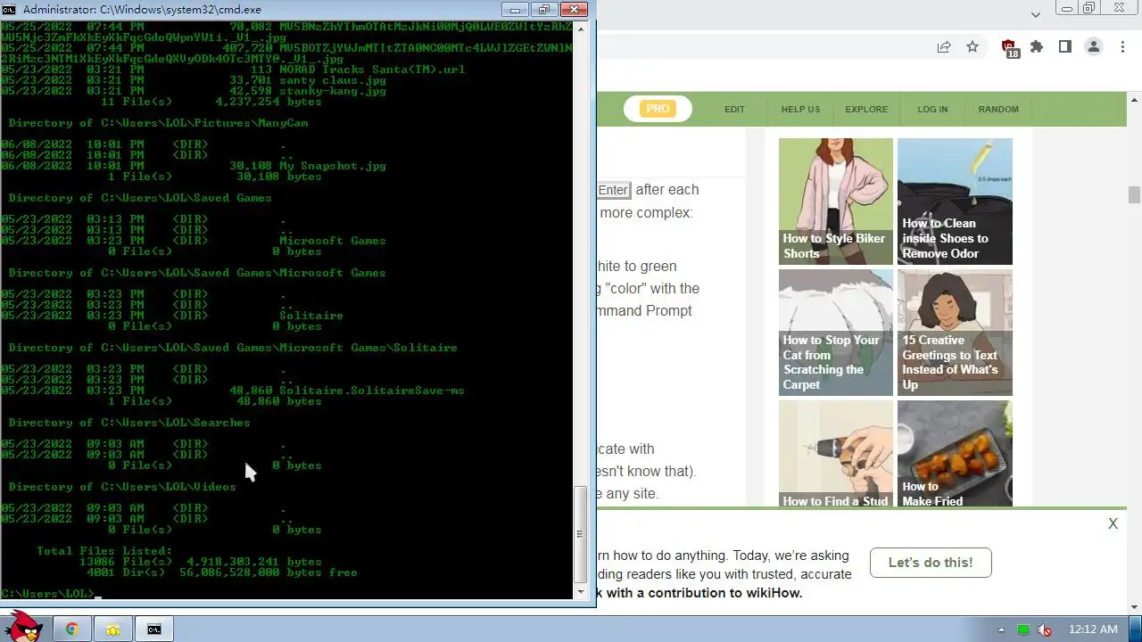This screenshot has height=642, width=1142.
Task: Maximize the cmd window
Action: (543, 10)
